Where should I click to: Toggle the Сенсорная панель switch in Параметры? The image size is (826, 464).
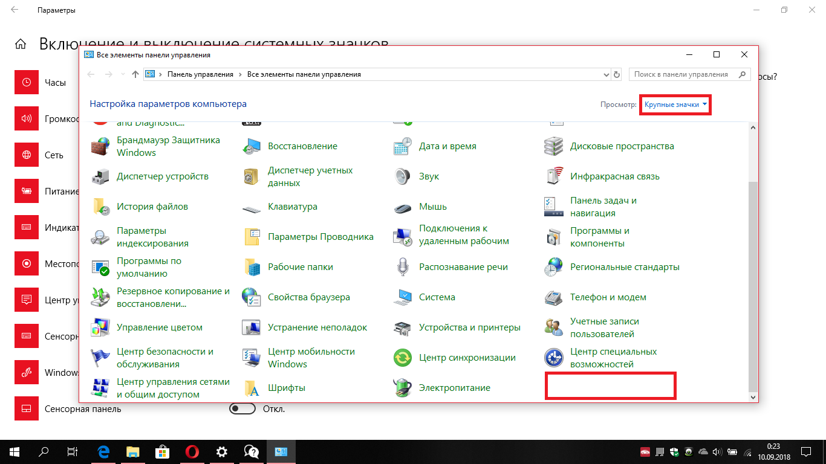[242, 409]
